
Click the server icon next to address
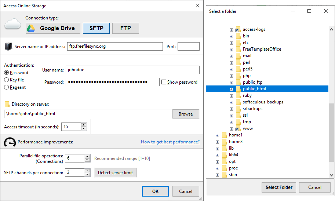[8, 47]
